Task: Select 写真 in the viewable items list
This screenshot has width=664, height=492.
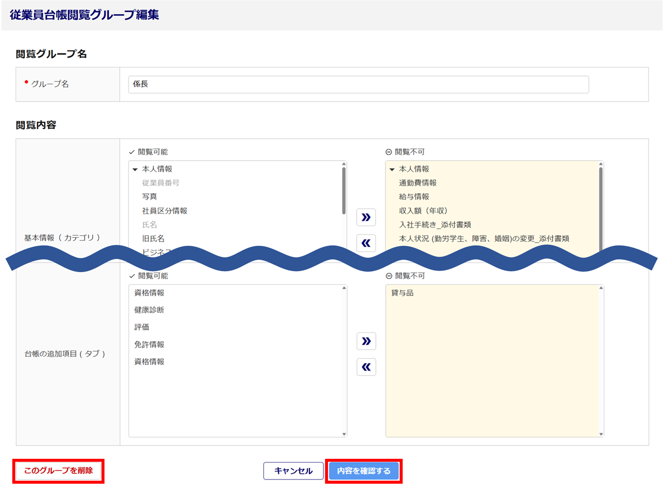Action: point(150,196)
